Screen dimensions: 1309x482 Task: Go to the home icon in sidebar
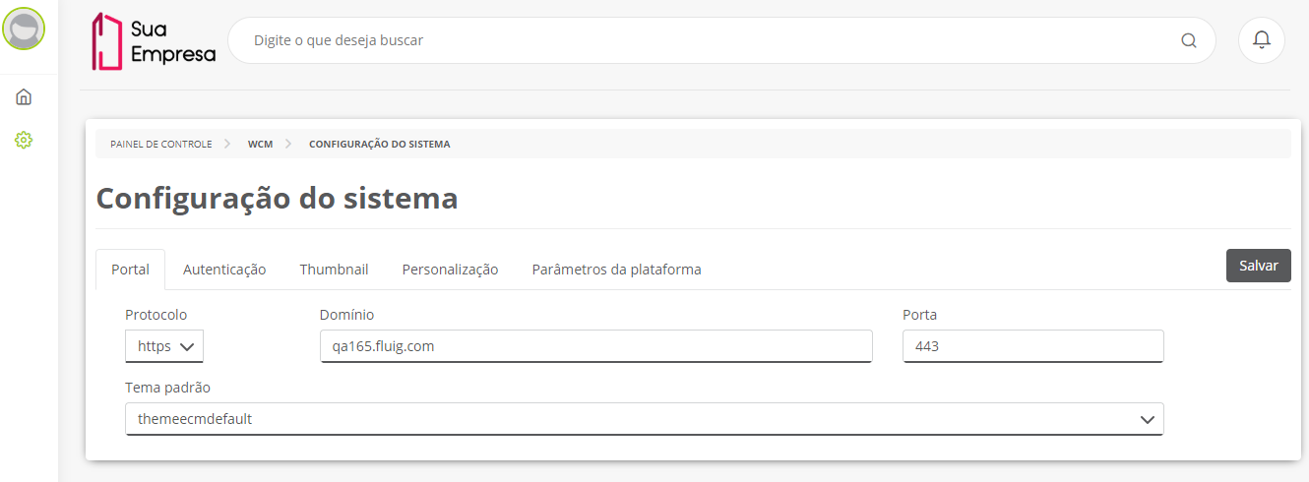24,96
